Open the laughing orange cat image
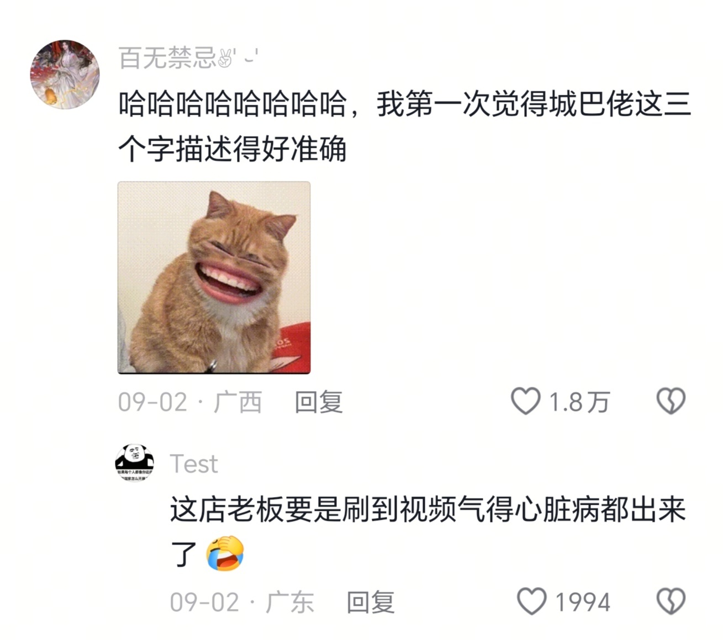Viewport: 723px width, 640px height. pyautogui.click(x=214, y=278)
